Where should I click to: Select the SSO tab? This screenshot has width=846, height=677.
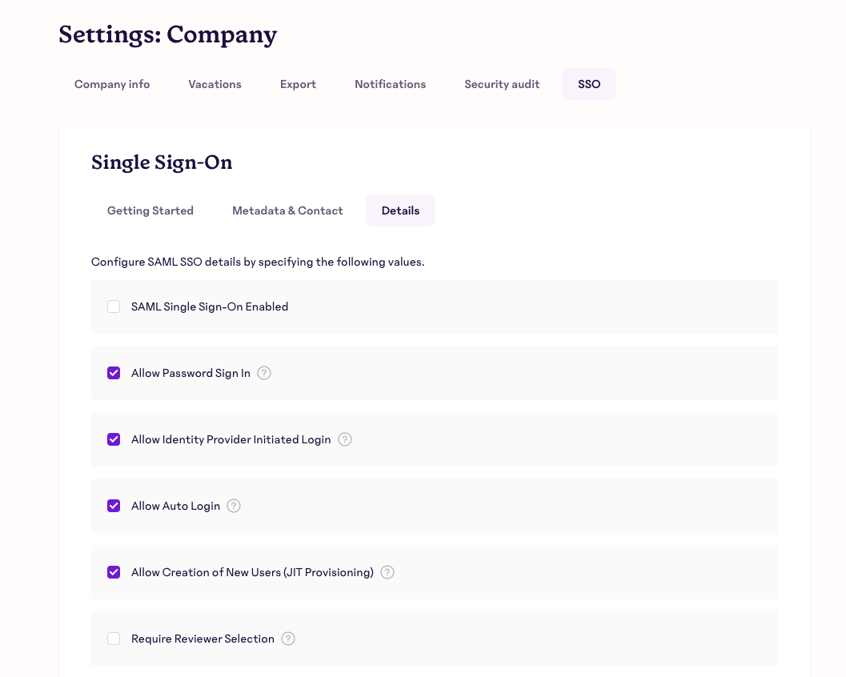click(589, 84)
